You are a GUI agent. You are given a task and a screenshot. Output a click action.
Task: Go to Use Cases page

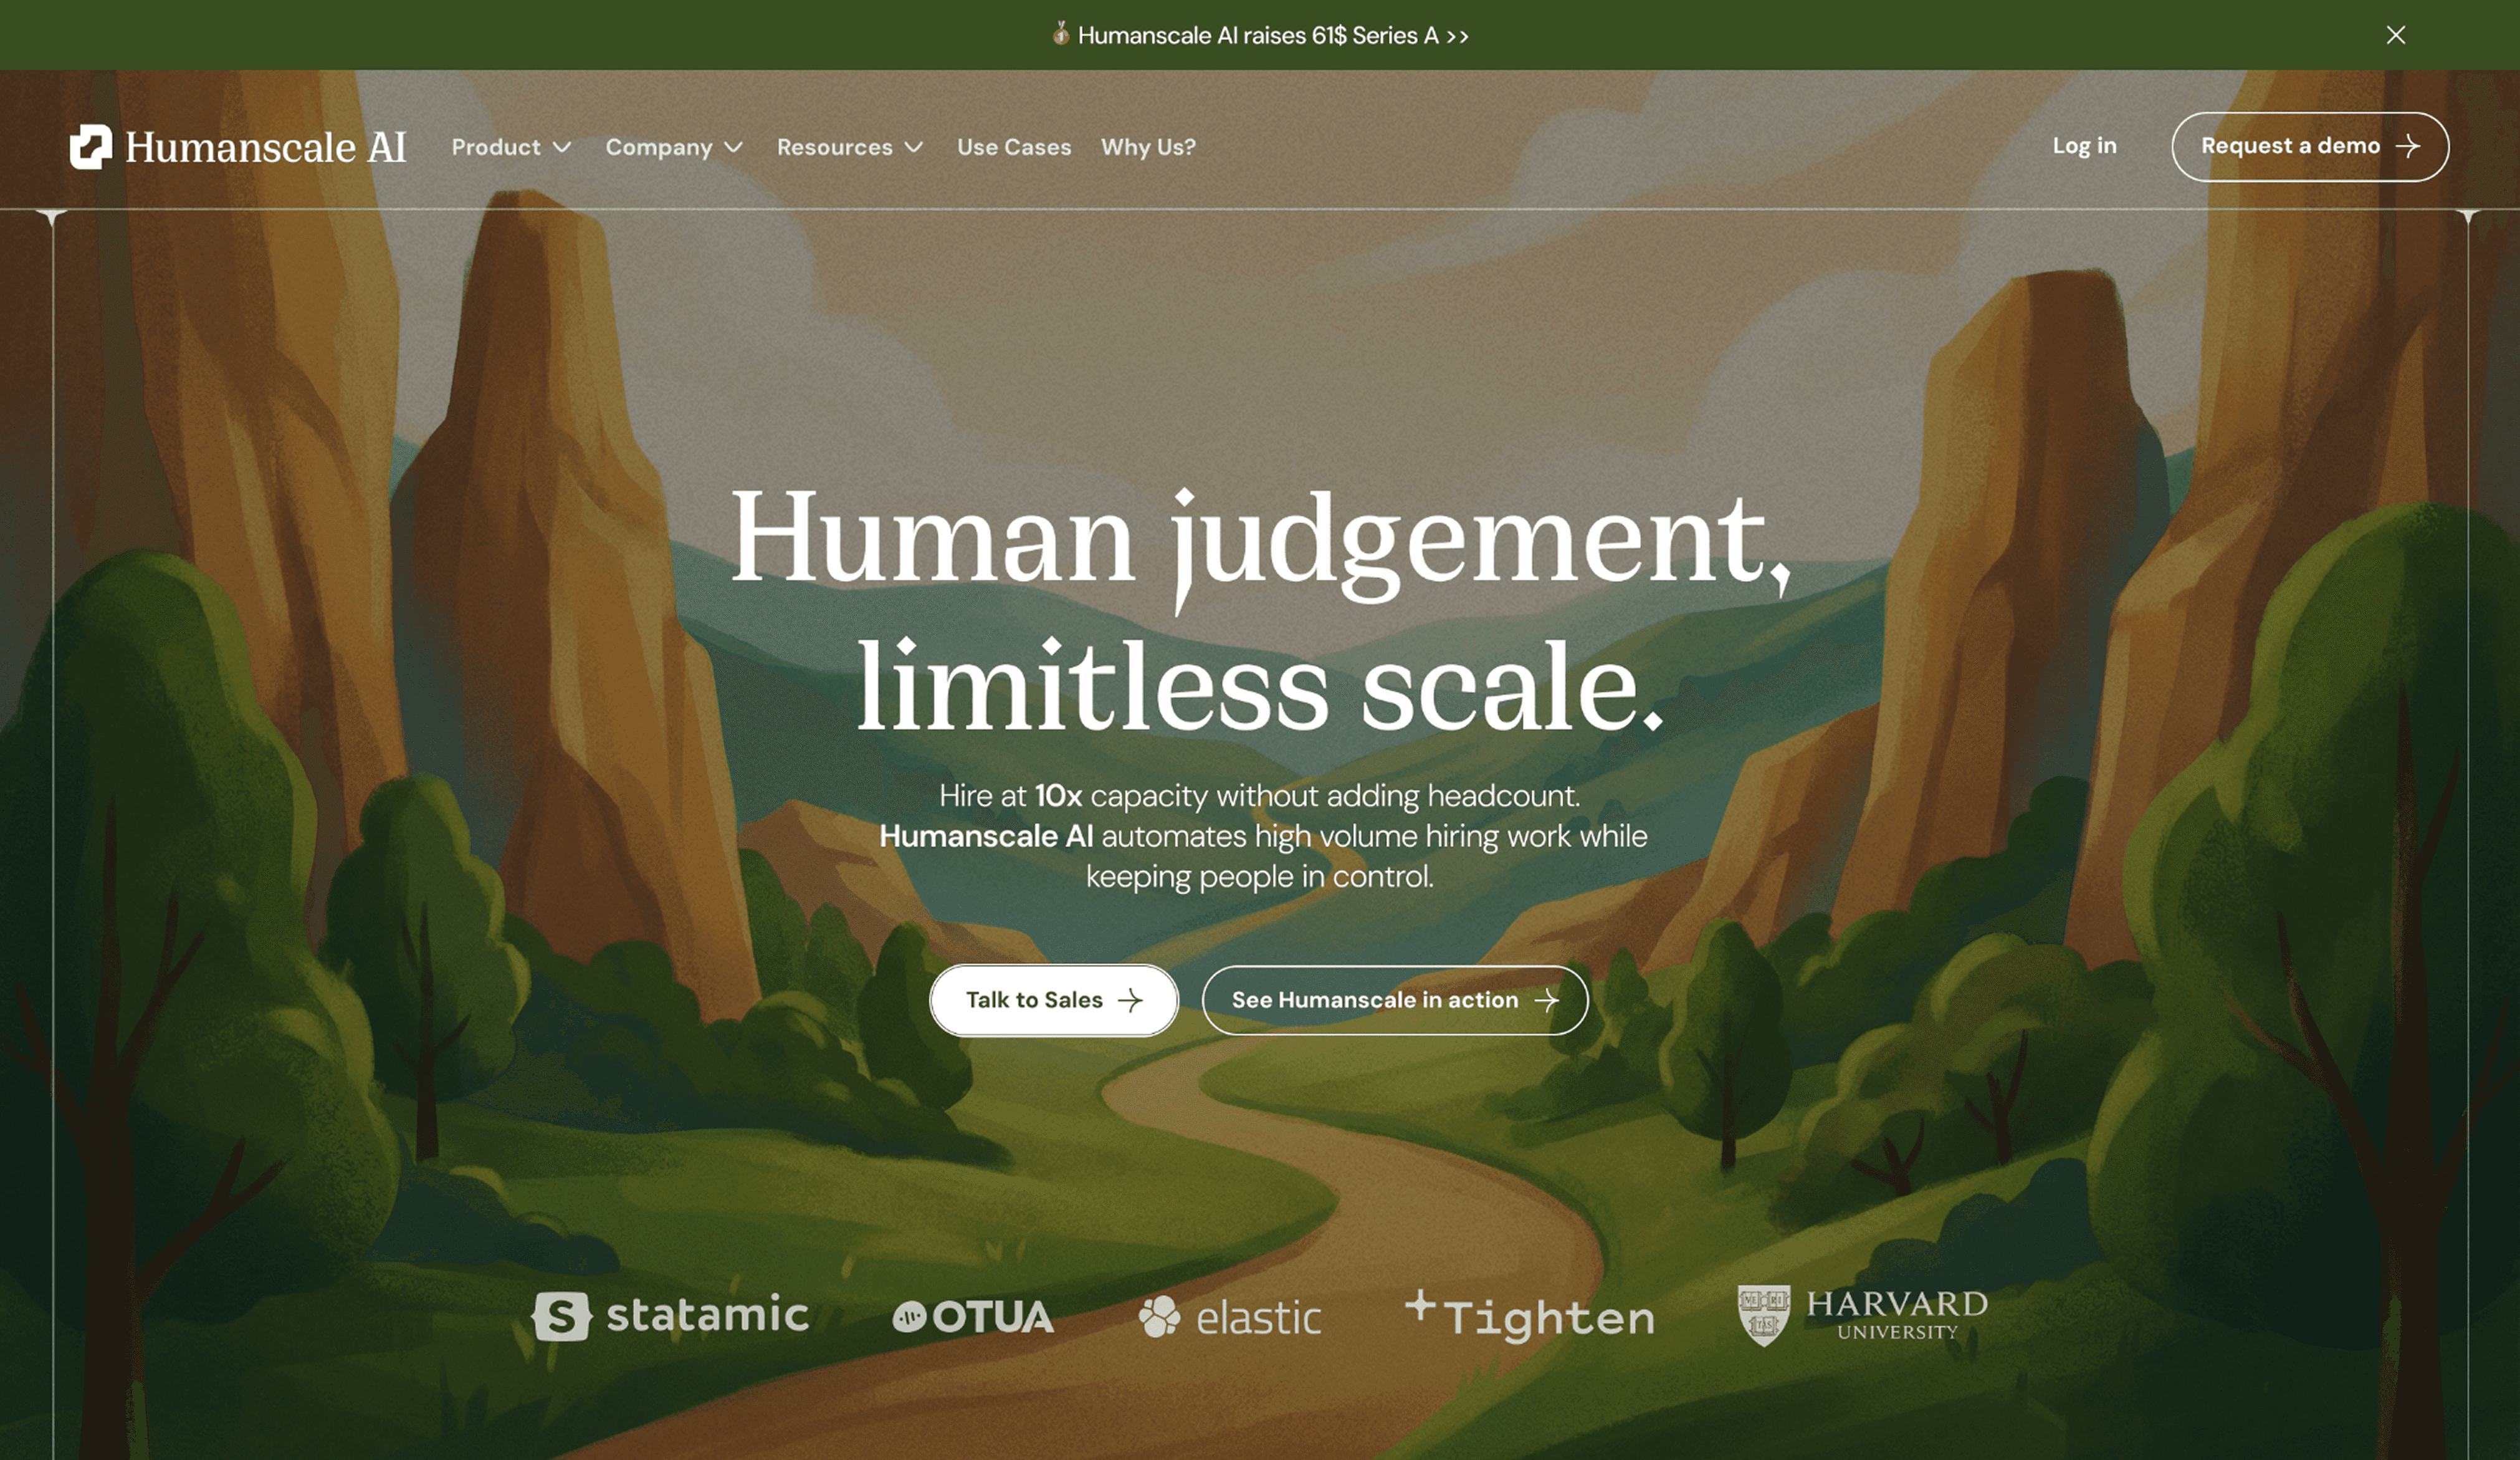(1013, 147)
